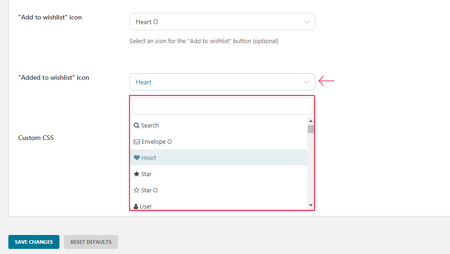Click the envelope icon in dropdown list
Screen dimensions: 450x254
[x=137, y=142]
